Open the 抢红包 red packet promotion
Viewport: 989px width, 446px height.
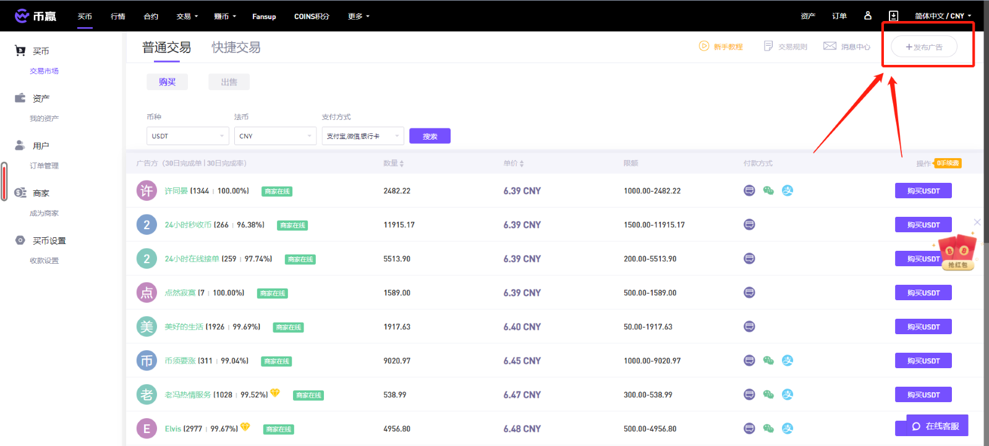tap(957, 253)
